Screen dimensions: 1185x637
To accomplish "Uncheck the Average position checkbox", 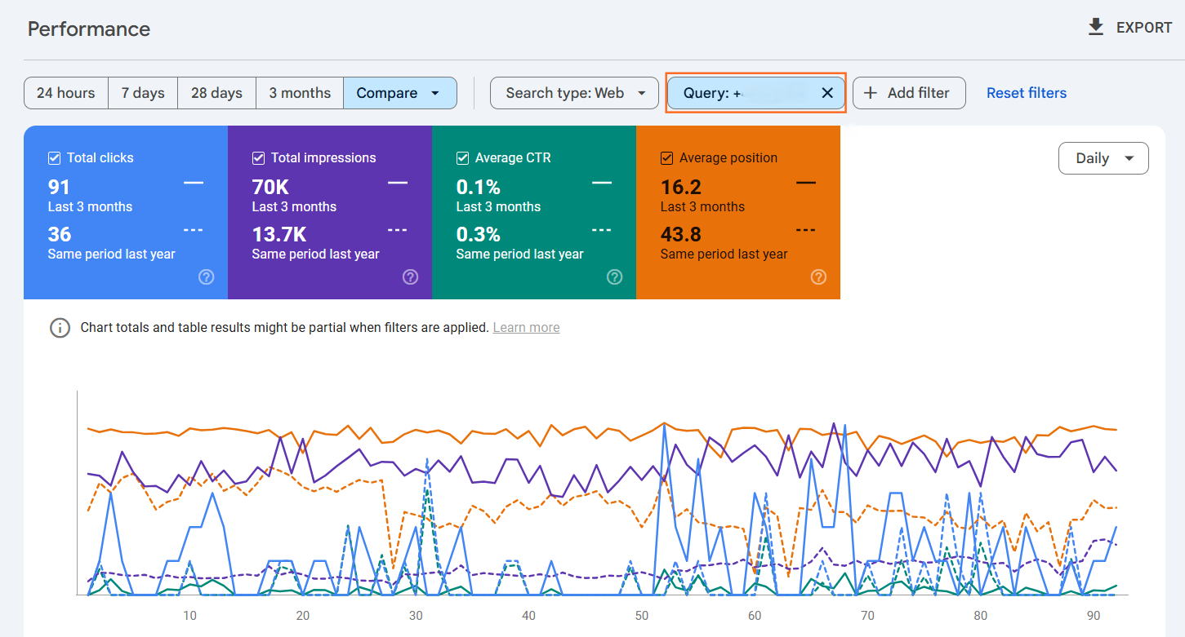I will click(667, 158).
